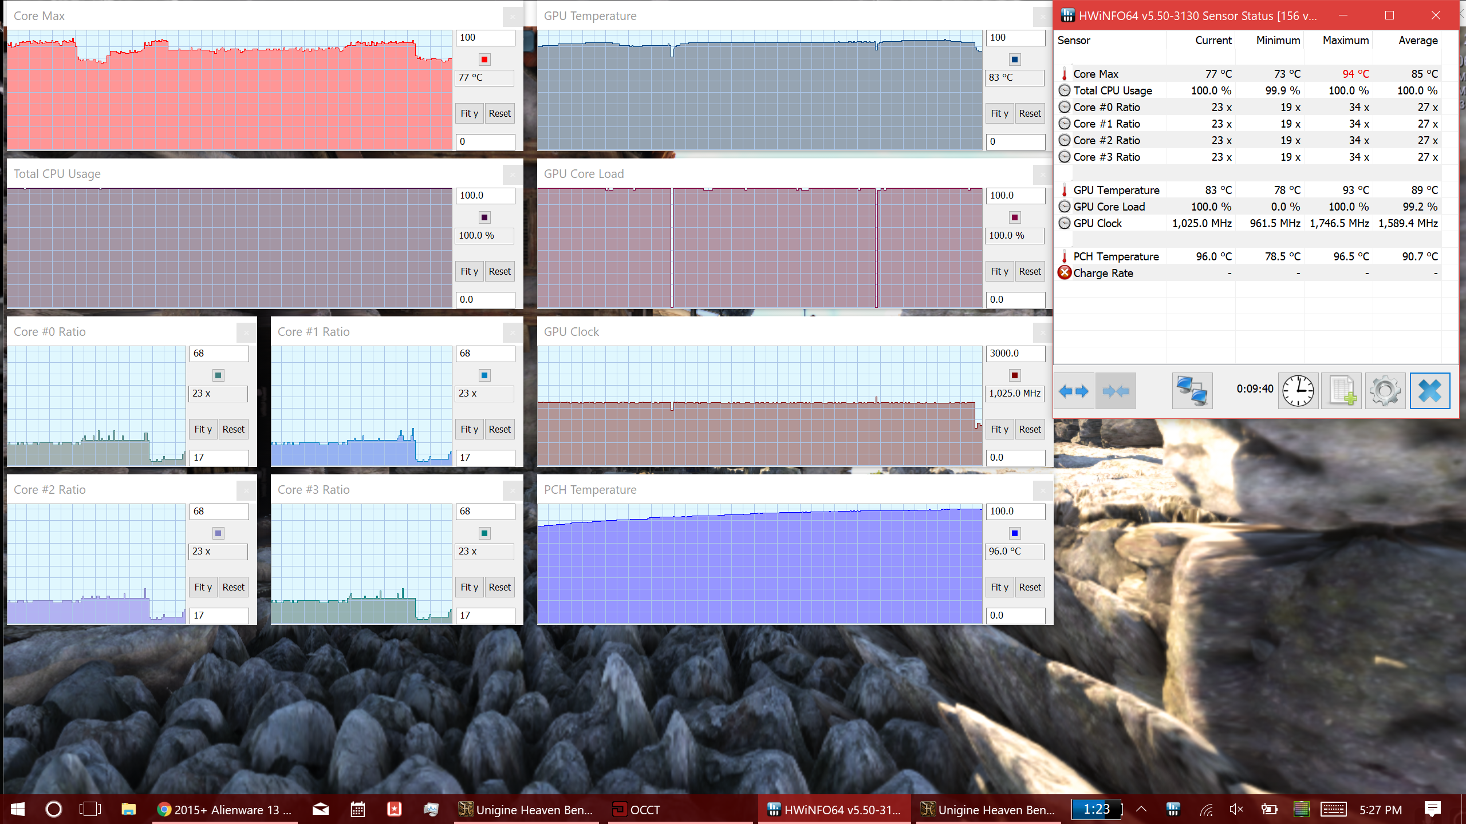Click Core Max maximum value 94 °C
Screen dimensions: 1466x824
click(x=1356, y=74)
